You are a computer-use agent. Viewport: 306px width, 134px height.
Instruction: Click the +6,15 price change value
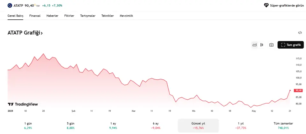(x=46, y=5)
